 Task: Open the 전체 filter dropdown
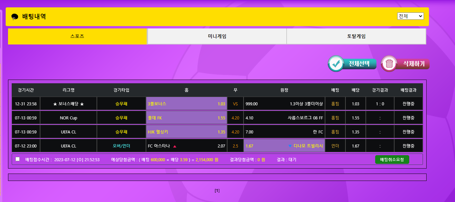pos(410,16)
